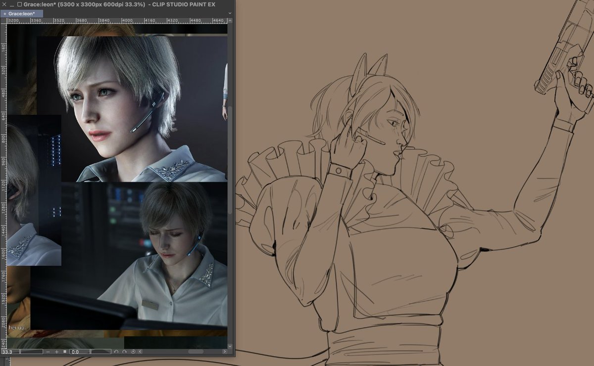
Task: Click the horizontal ruler above the canvas
Action: (x=117, y=20)
